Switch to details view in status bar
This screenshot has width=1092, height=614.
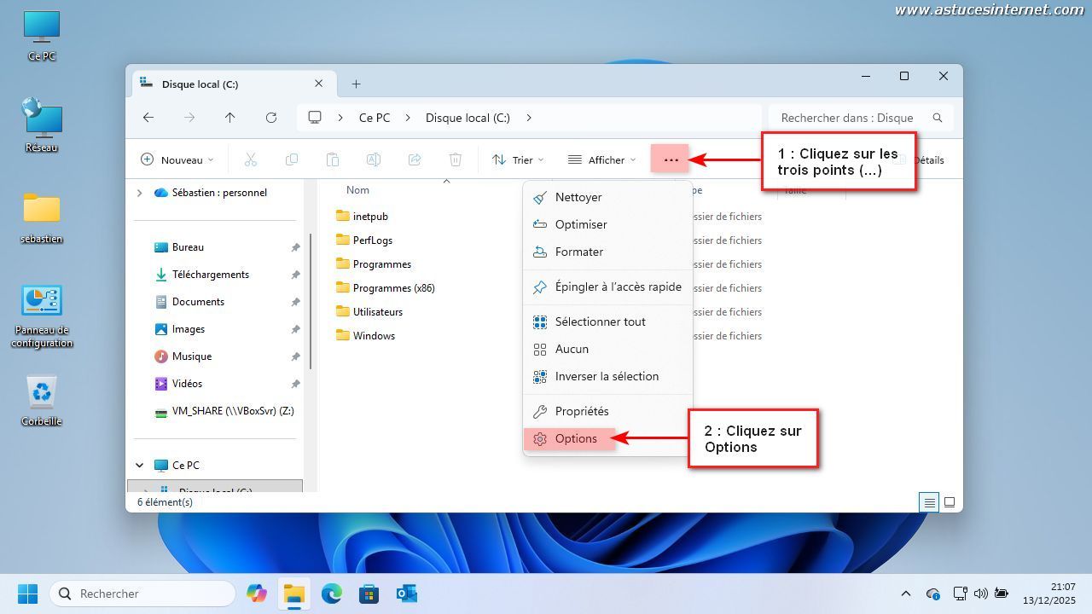[x=930, y=502]
